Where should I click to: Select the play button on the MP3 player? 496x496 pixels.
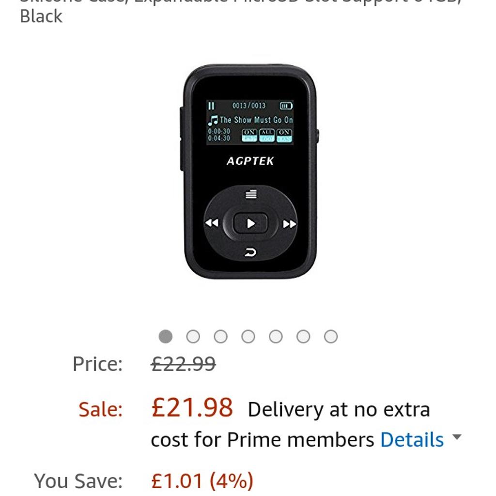click(250, 222)
